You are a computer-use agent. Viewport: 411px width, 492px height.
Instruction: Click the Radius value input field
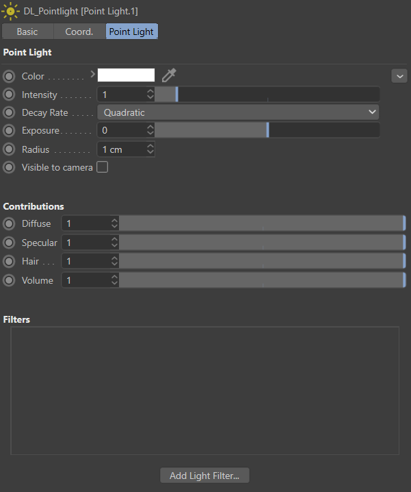(x=122, y=149)
